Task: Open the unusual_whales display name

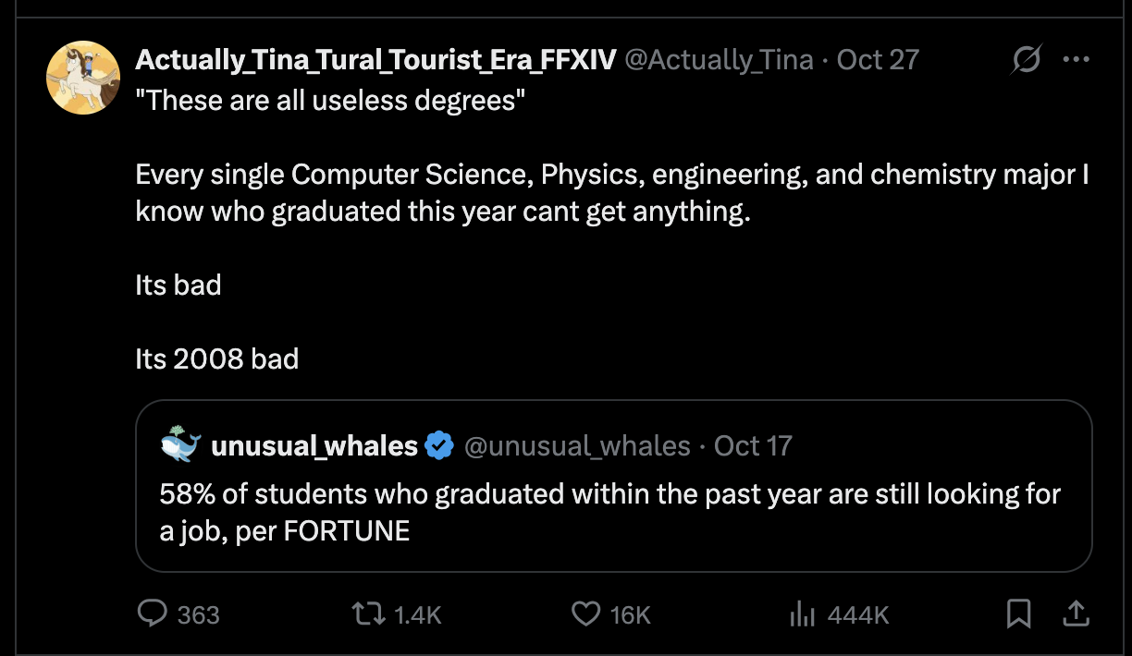Action: pos(314,446)
